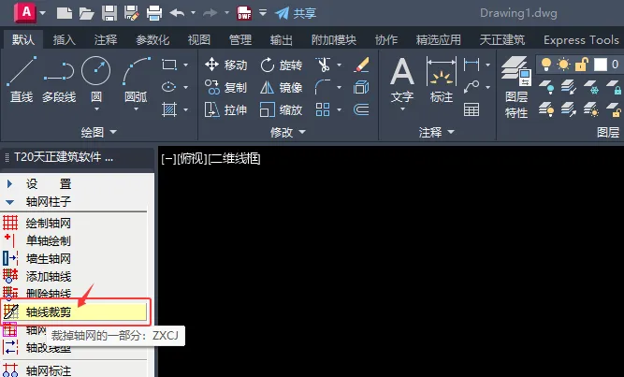Viewport: 624px width, 377px height.
Task: Open the Undo history dropdown
Action: coord(193,13)
